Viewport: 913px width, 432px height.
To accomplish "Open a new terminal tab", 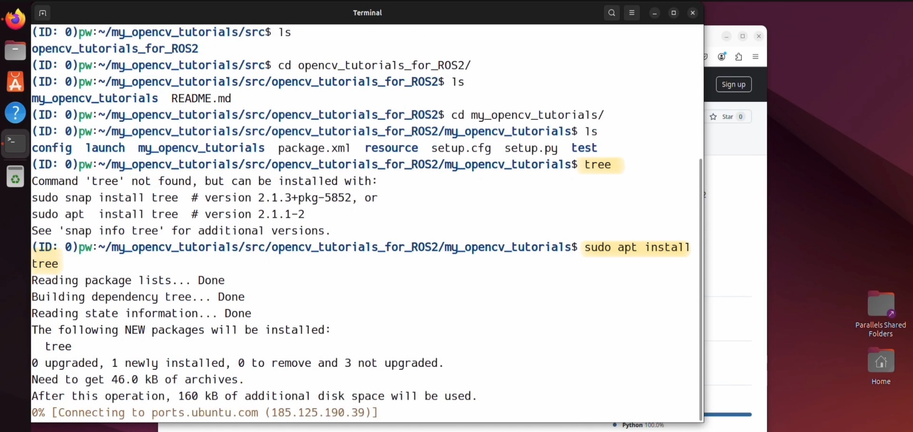I will coord(42,13).
